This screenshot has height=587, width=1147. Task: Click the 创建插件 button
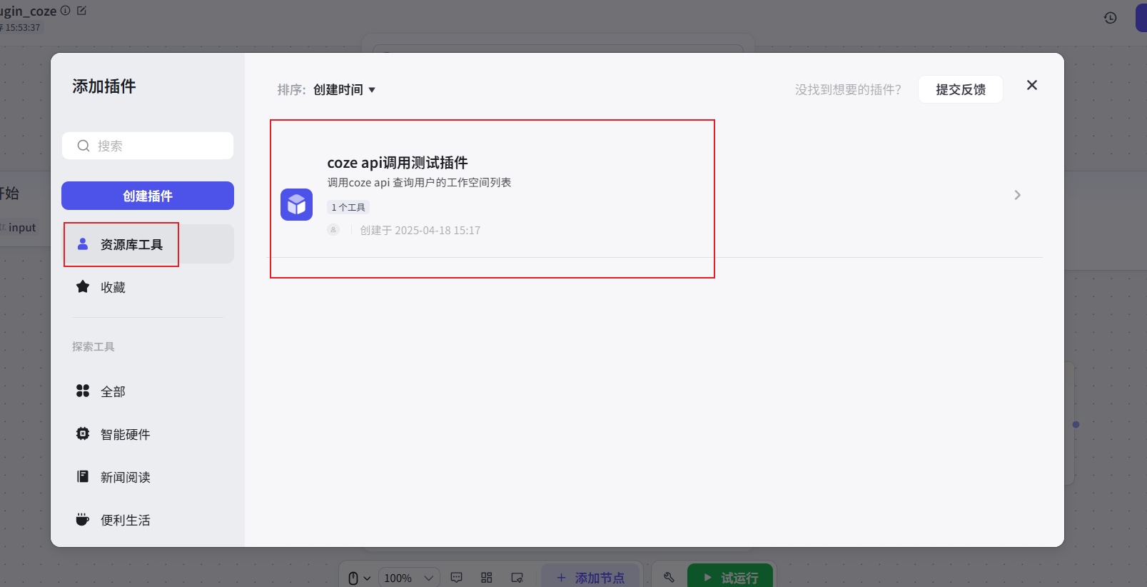[148, 196]
